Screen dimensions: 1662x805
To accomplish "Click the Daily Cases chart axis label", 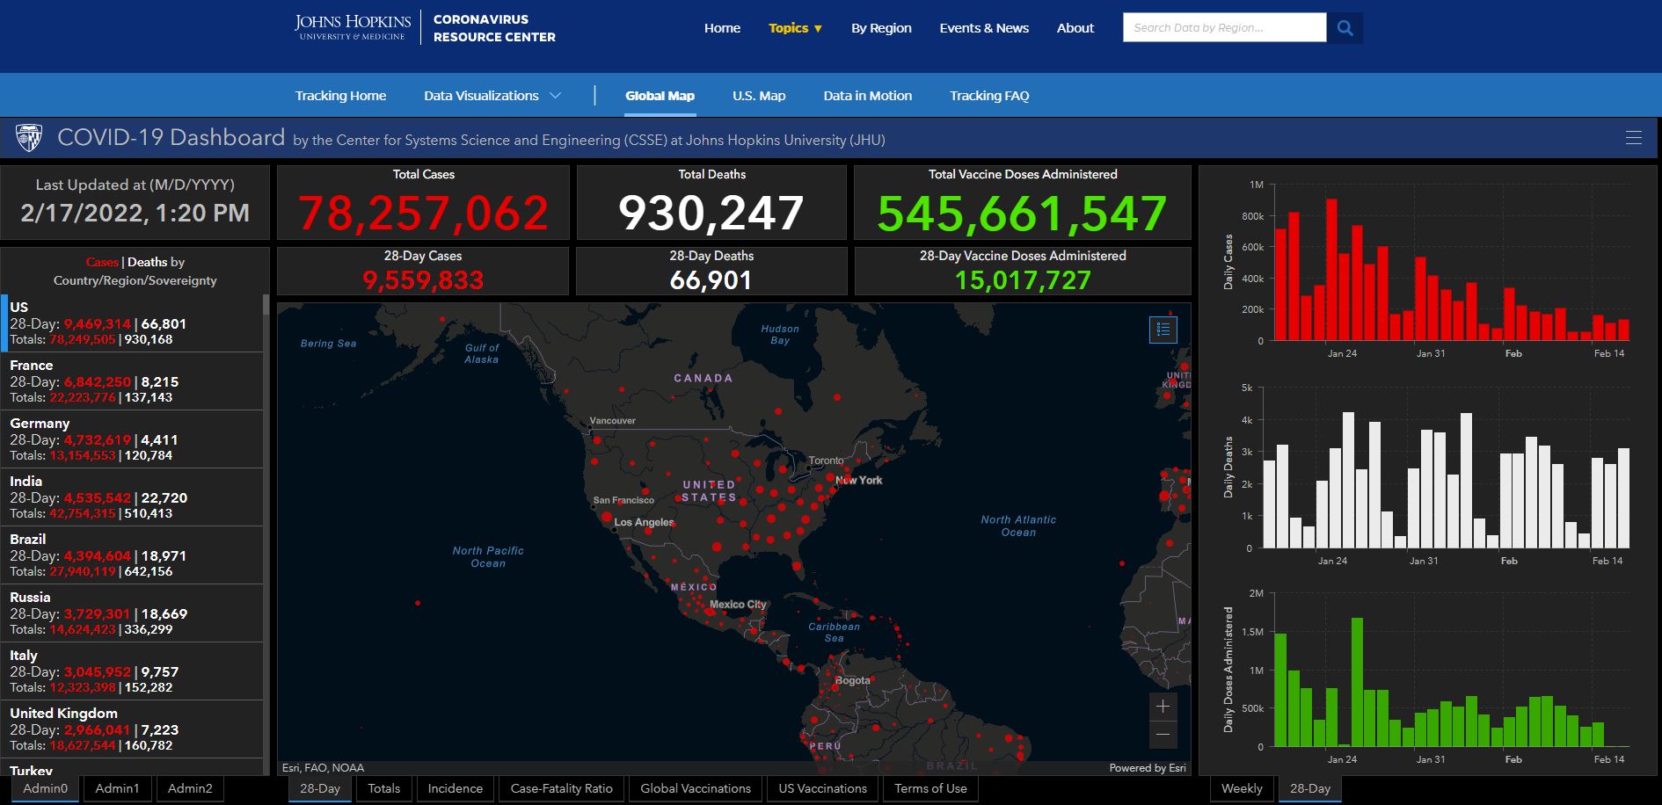I will click(x=1228, y=262).
